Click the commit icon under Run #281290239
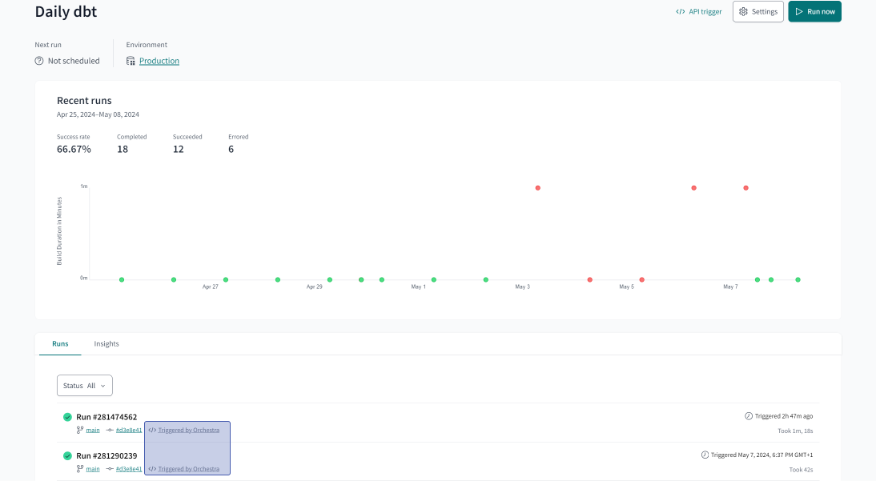The height and width of the screenshot is (481, 876). (110, 469)
